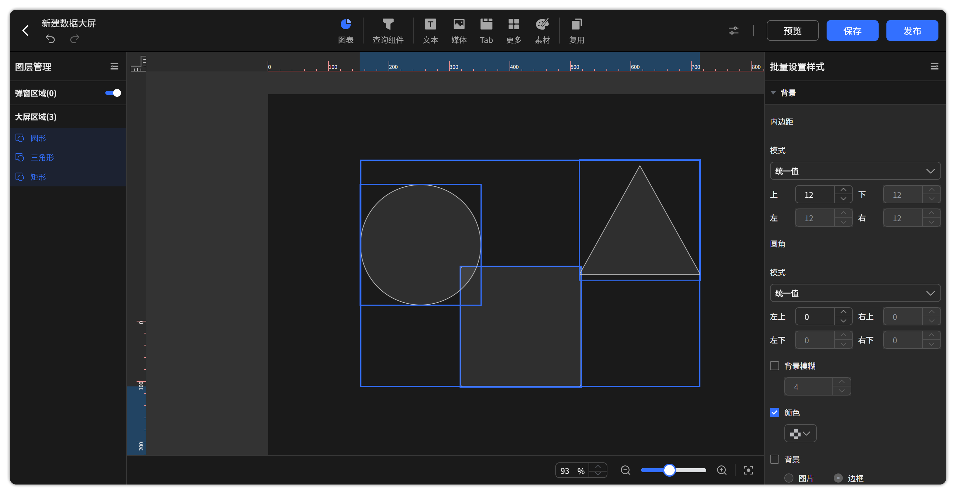Image resolution: width=956 pixels, height=491 pixels.
Task: Decrease the 左上 corner radius
Action: coord(843,321)
